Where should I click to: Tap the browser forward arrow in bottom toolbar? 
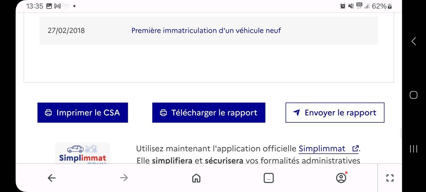[124, 178]
